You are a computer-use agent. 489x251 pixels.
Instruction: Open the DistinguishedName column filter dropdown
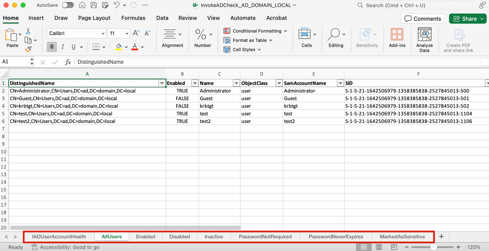tap(162, 83)
